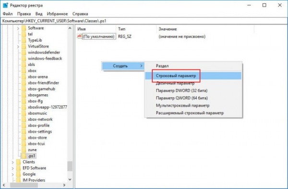Expand the EFD Software tree node

click(x=12, y=168)
